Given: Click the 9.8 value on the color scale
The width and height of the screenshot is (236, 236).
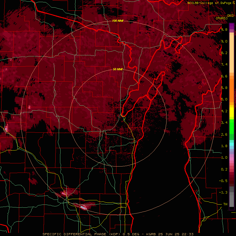Looking at the screenshot, I should (224, 29).
